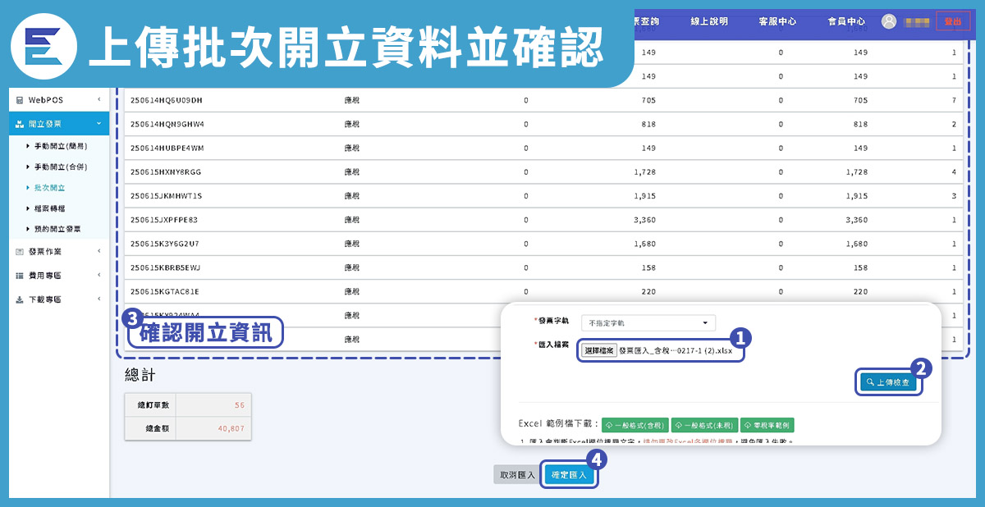Select 批次開立 in the sidebar
The width and height of the screenshot is (985, 507).
pos(49,188)
